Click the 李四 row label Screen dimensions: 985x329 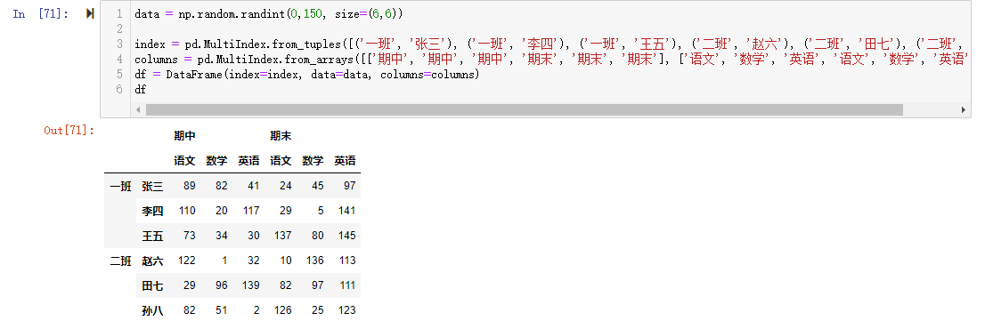(x=152, y=212)
